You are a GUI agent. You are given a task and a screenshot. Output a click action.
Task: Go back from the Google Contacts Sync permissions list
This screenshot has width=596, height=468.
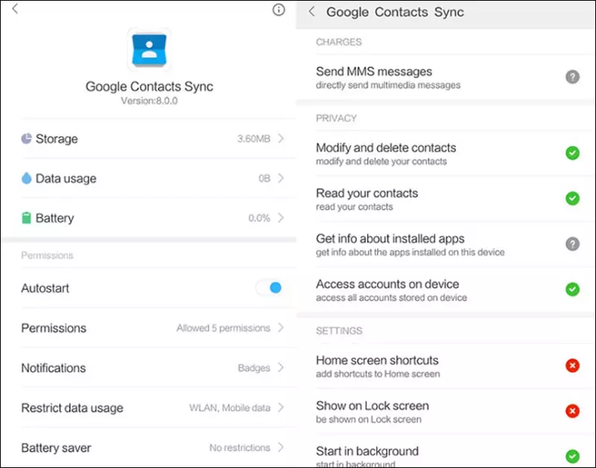(x=311, y=12)
